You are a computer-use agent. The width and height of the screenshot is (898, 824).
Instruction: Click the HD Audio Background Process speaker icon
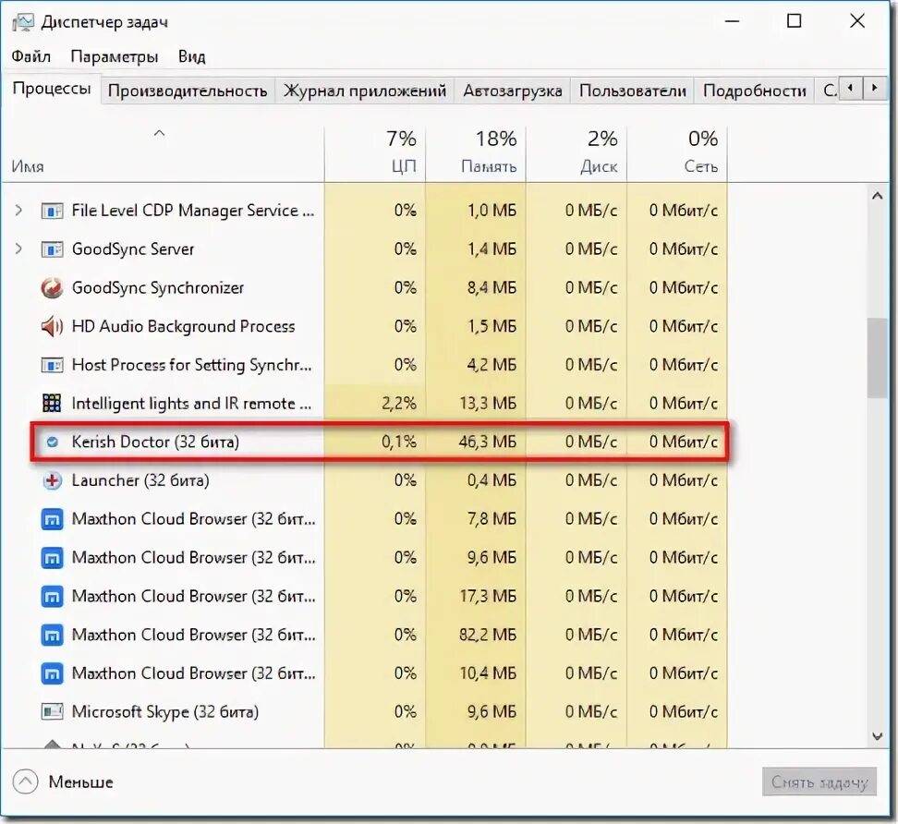tap(52, 326)
